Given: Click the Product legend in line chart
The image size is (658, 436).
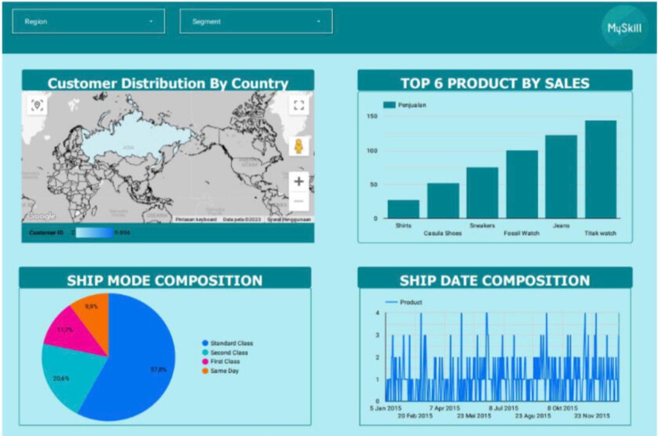Looking at the screenshot, I should tap(404, 302).
